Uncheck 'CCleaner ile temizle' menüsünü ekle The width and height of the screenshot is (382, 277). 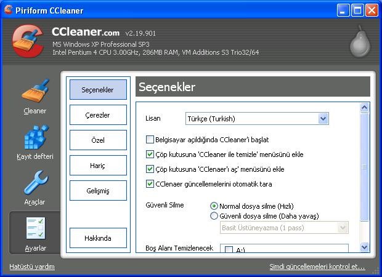[x=150, y=155]
